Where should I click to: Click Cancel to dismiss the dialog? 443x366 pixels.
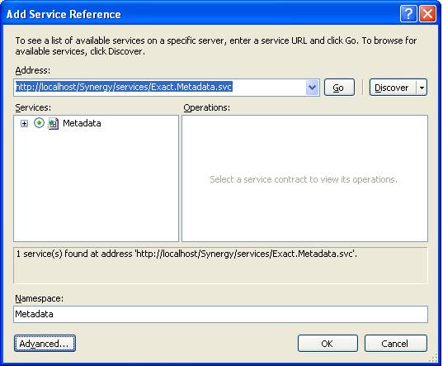395,344
